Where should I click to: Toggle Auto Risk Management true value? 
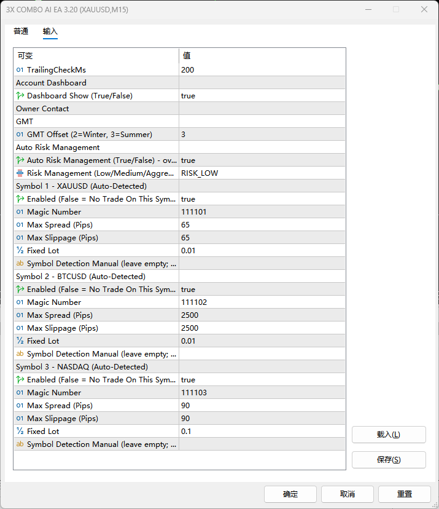pos(262,160)
